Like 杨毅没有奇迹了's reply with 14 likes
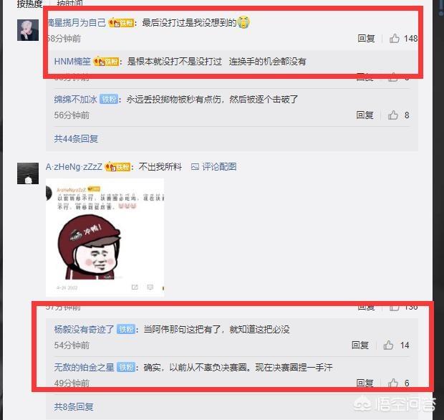The image size is (444, 420). tap(388, 345)
